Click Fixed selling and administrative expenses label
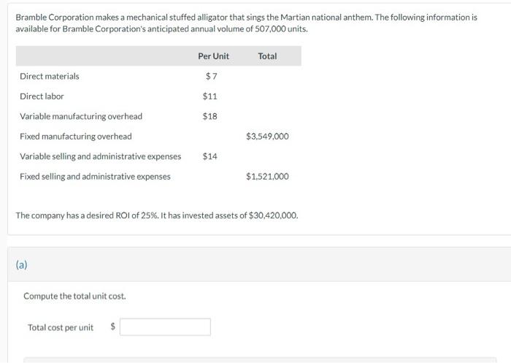 [x=95, y=176]
